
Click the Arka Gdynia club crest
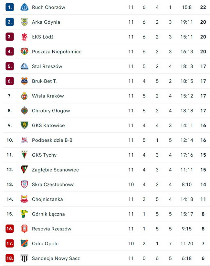24,22
